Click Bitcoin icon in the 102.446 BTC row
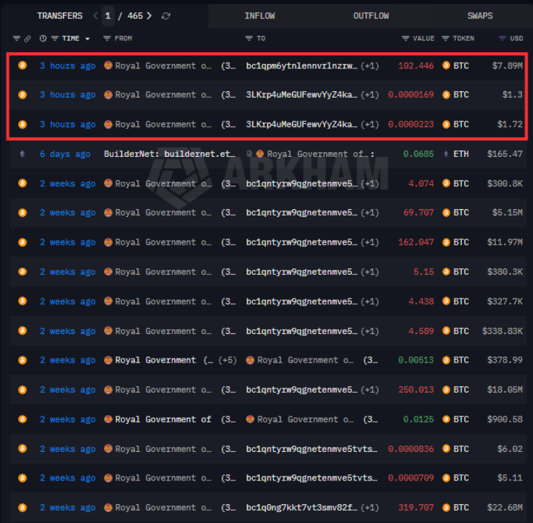This screenshot has width=533, height=523. (22, 66)
